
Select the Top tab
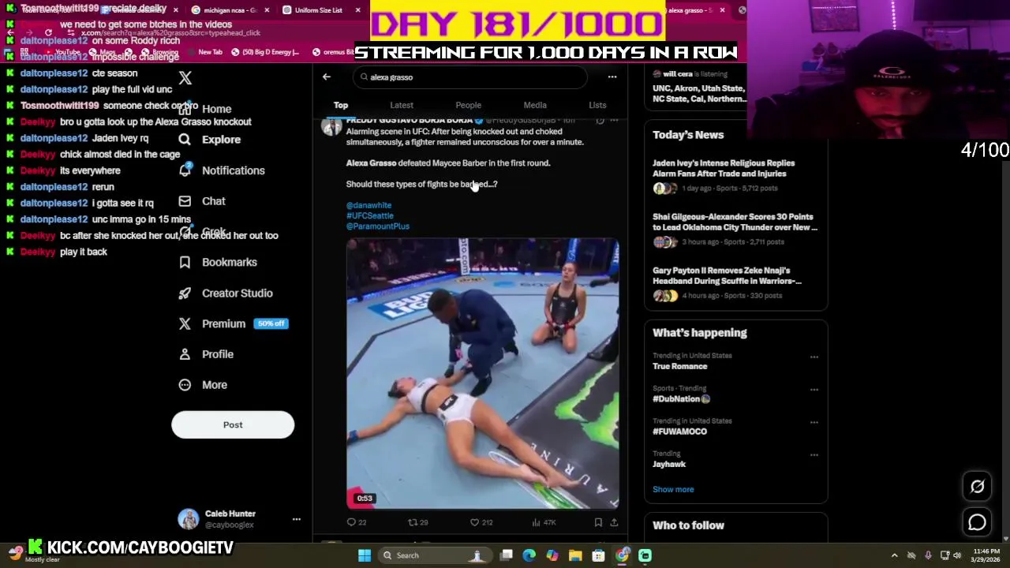341,105
